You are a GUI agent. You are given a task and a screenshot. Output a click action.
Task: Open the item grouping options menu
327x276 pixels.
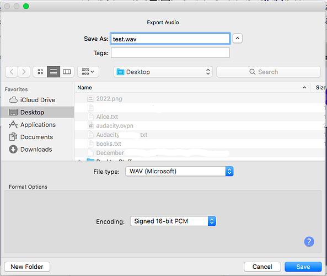88,72
